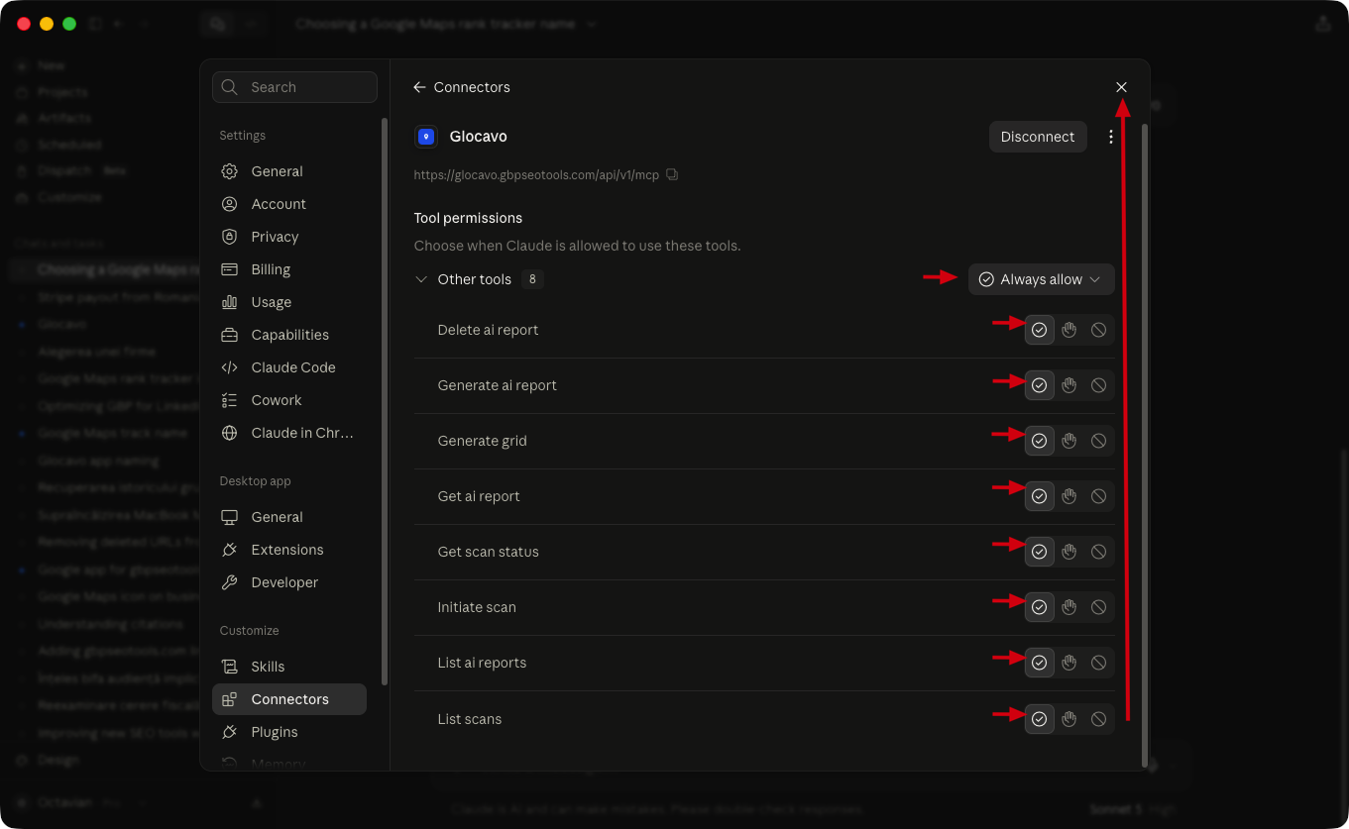Block the Generate grid tool

tap(1098, 441)
